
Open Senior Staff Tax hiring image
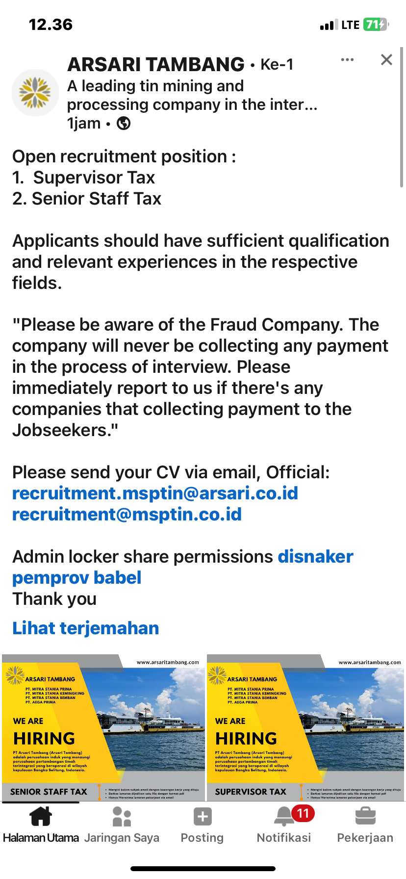[x=103, y=727]
